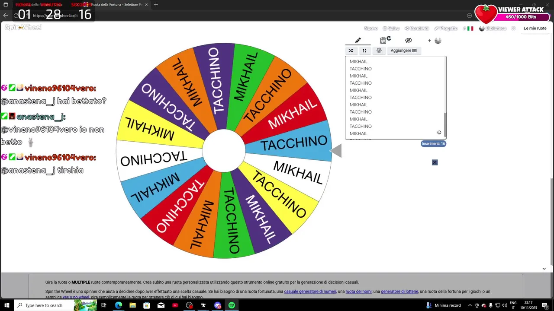The height and width of the screenshot is (311, 554).
Task: Go back using the browser back arrow
Action: 6,16
